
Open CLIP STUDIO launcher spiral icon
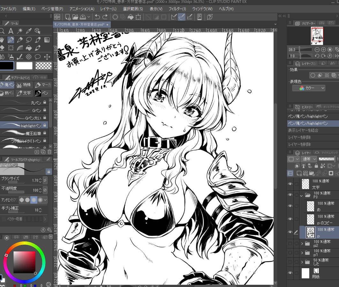point(57,17)
